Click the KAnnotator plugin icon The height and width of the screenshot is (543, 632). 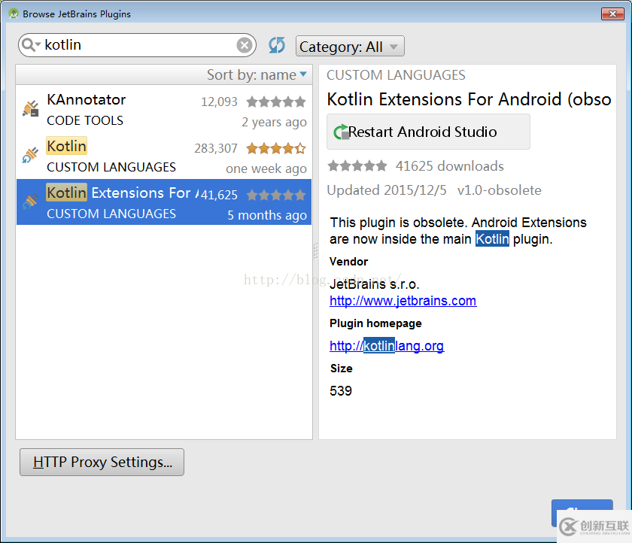30,109
